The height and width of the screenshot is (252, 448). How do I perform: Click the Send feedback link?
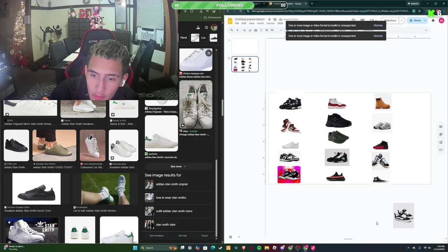[157, 236]
